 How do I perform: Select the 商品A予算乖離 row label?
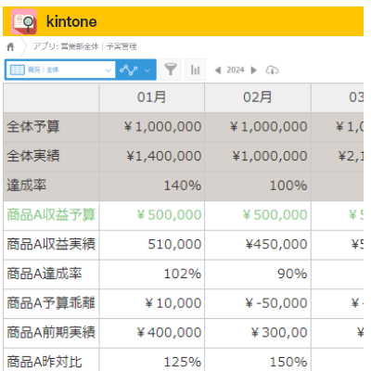(51, 303)
